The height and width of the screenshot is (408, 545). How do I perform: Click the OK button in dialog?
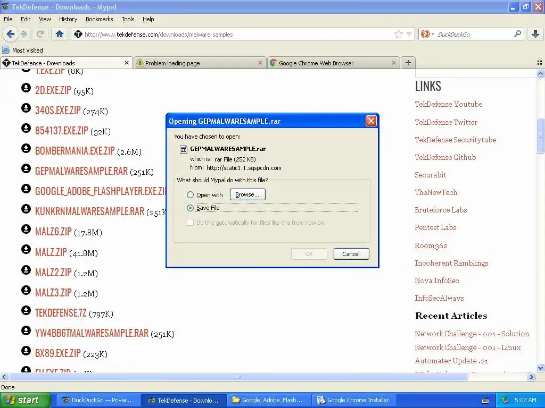(309, 253)
